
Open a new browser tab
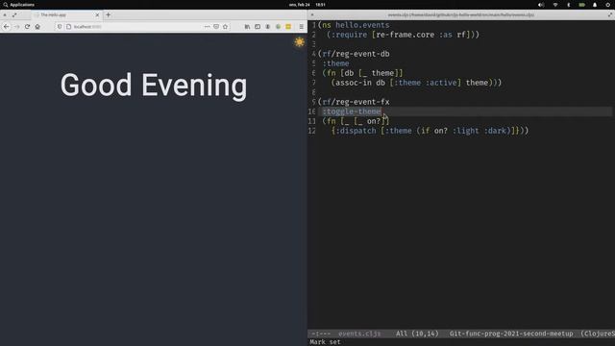point(109,15)
